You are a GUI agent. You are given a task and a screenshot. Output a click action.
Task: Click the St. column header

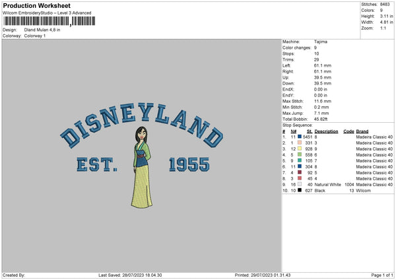[x=309, y=131]
